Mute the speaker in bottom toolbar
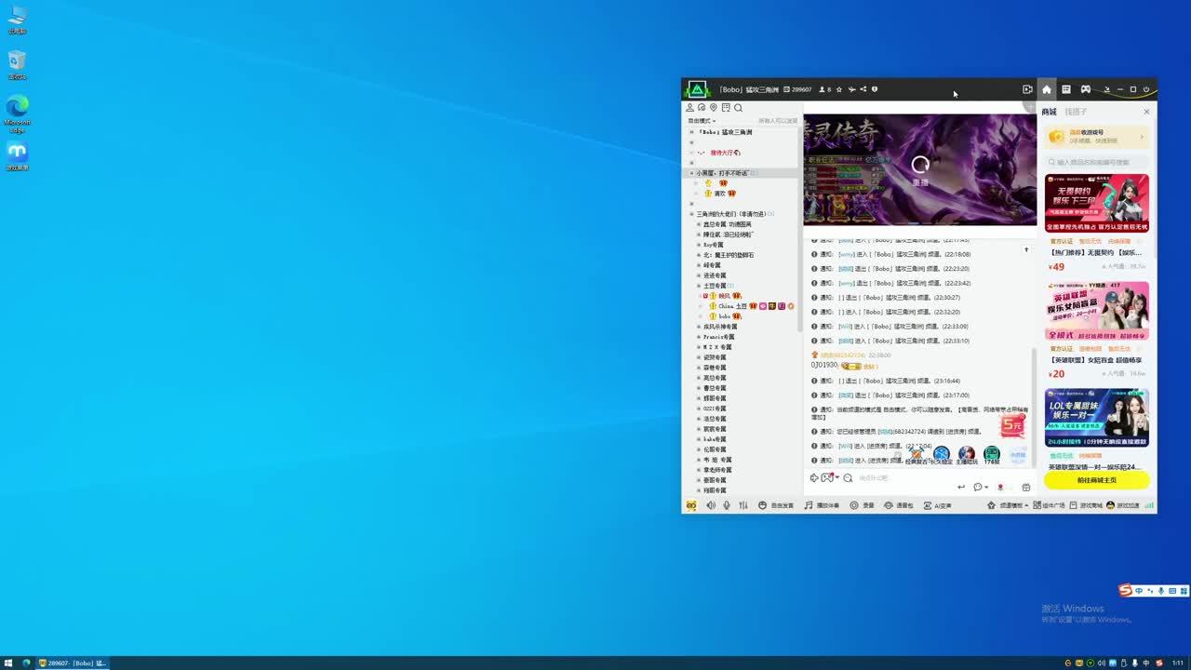This screenshot has width=1191, height=670. (711, 505)
